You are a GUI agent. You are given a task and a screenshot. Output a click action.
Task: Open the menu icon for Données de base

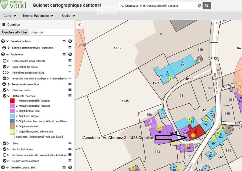pyautogui.click(x=64, y=41)
